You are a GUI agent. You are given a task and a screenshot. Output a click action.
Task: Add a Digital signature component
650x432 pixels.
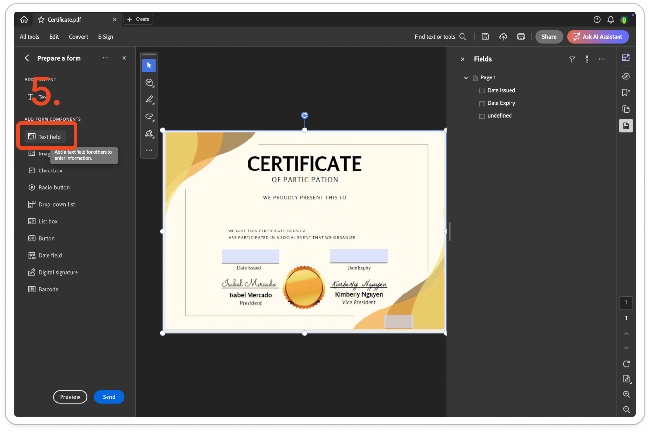tap(53, 272)
